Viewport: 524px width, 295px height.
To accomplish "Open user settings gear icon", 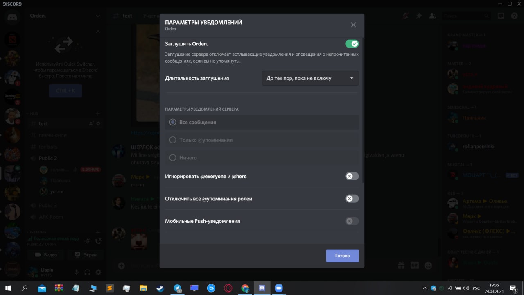I will pyautogui.click(x=98, y=272).
